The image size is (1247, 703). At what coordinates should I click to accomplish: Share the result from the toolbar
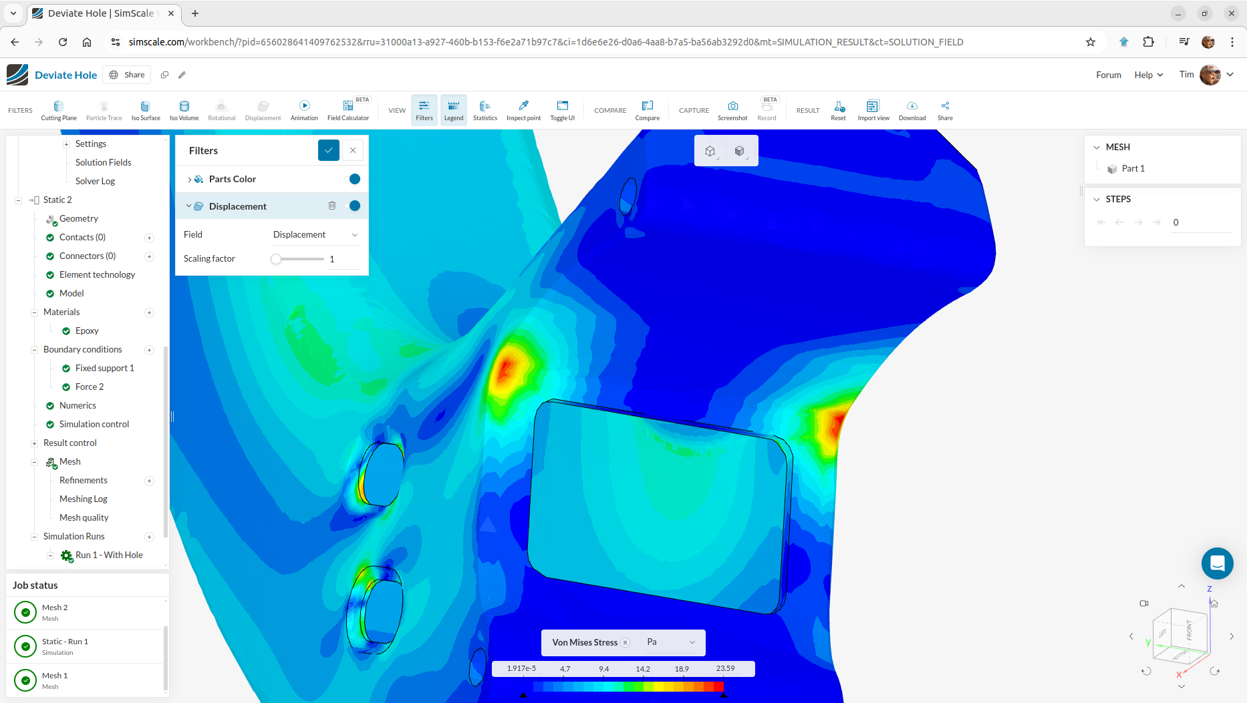coord(945,110)
